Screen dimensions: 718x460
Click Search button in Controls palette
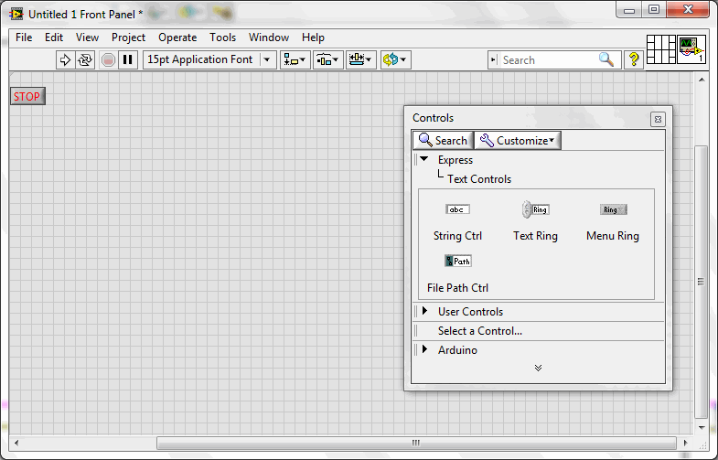443,141
